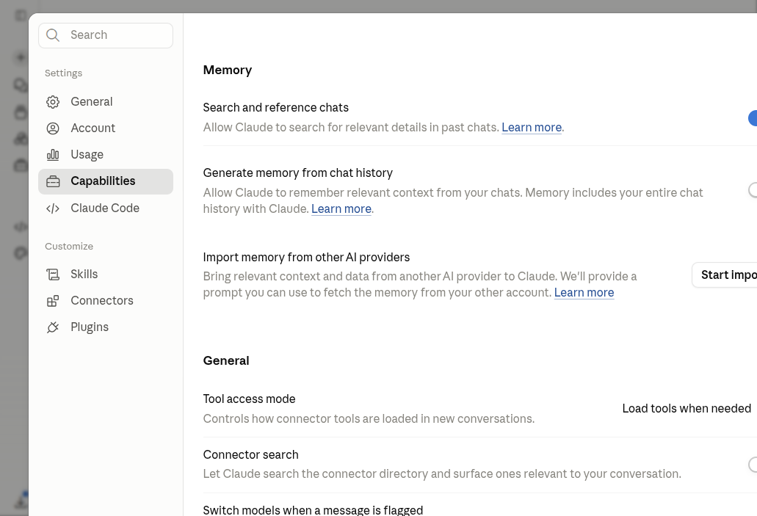Enable Generate memory from chat history
The width and height of the screenshot is (757, 516).
(753, 190)
